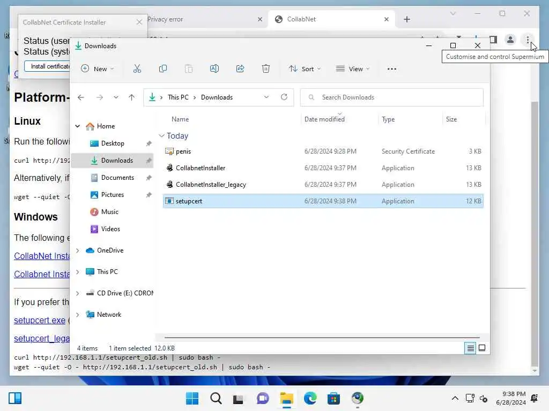Image resolution: width=549 pixels, height=411 pixels.
Task: Open Widgets from the taskbar corner
Action: [15, 398]
